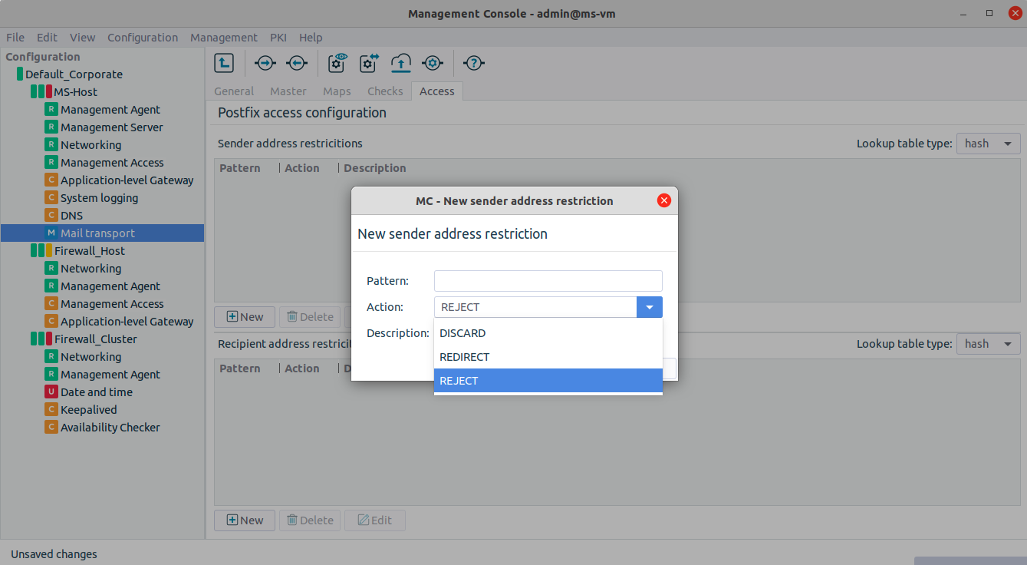Viewport: 1027px width, 565px height.
Task: Select the Firewall_Host tree node
Action: tap(89, 251)
